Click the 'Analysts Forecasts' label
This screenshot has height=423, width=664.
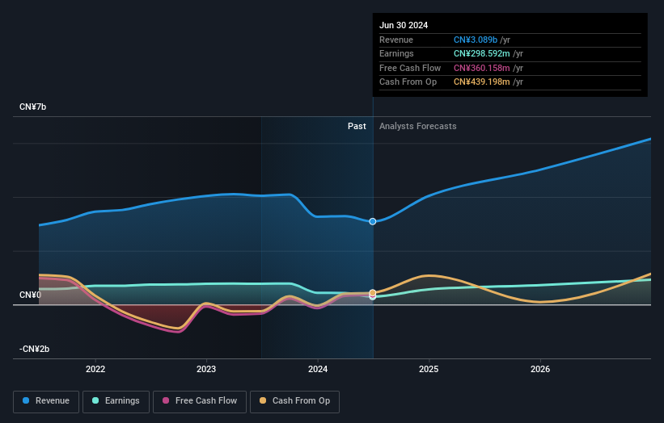(418, 127)
